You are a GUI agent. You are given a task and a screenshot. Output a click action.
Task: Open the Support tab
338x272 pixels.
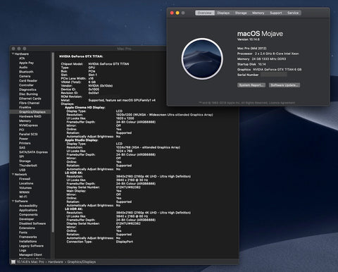pos(275,13)
